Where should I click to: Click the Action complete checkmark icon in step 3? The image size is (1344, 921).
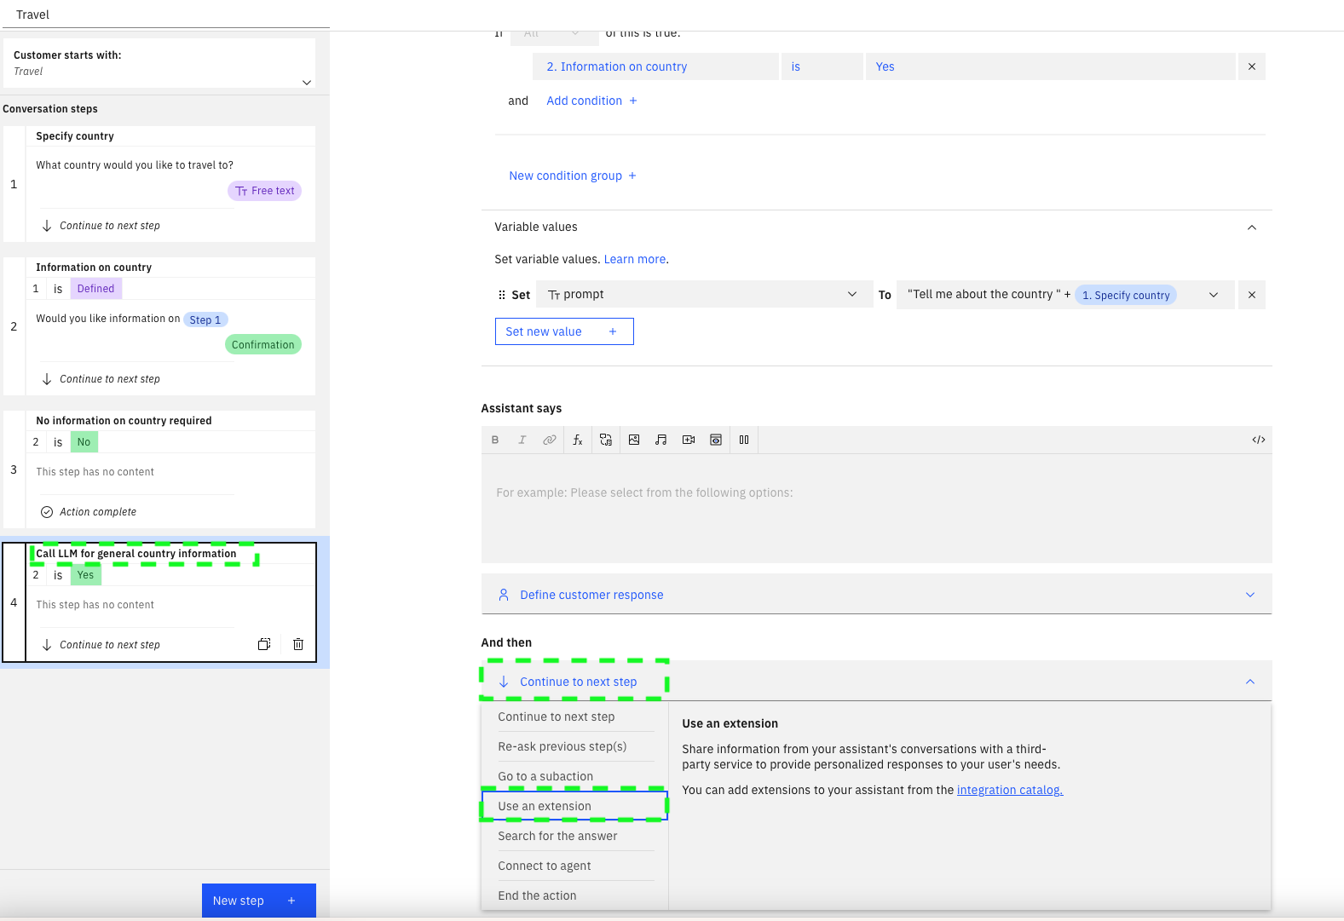(x=47, y=512)
